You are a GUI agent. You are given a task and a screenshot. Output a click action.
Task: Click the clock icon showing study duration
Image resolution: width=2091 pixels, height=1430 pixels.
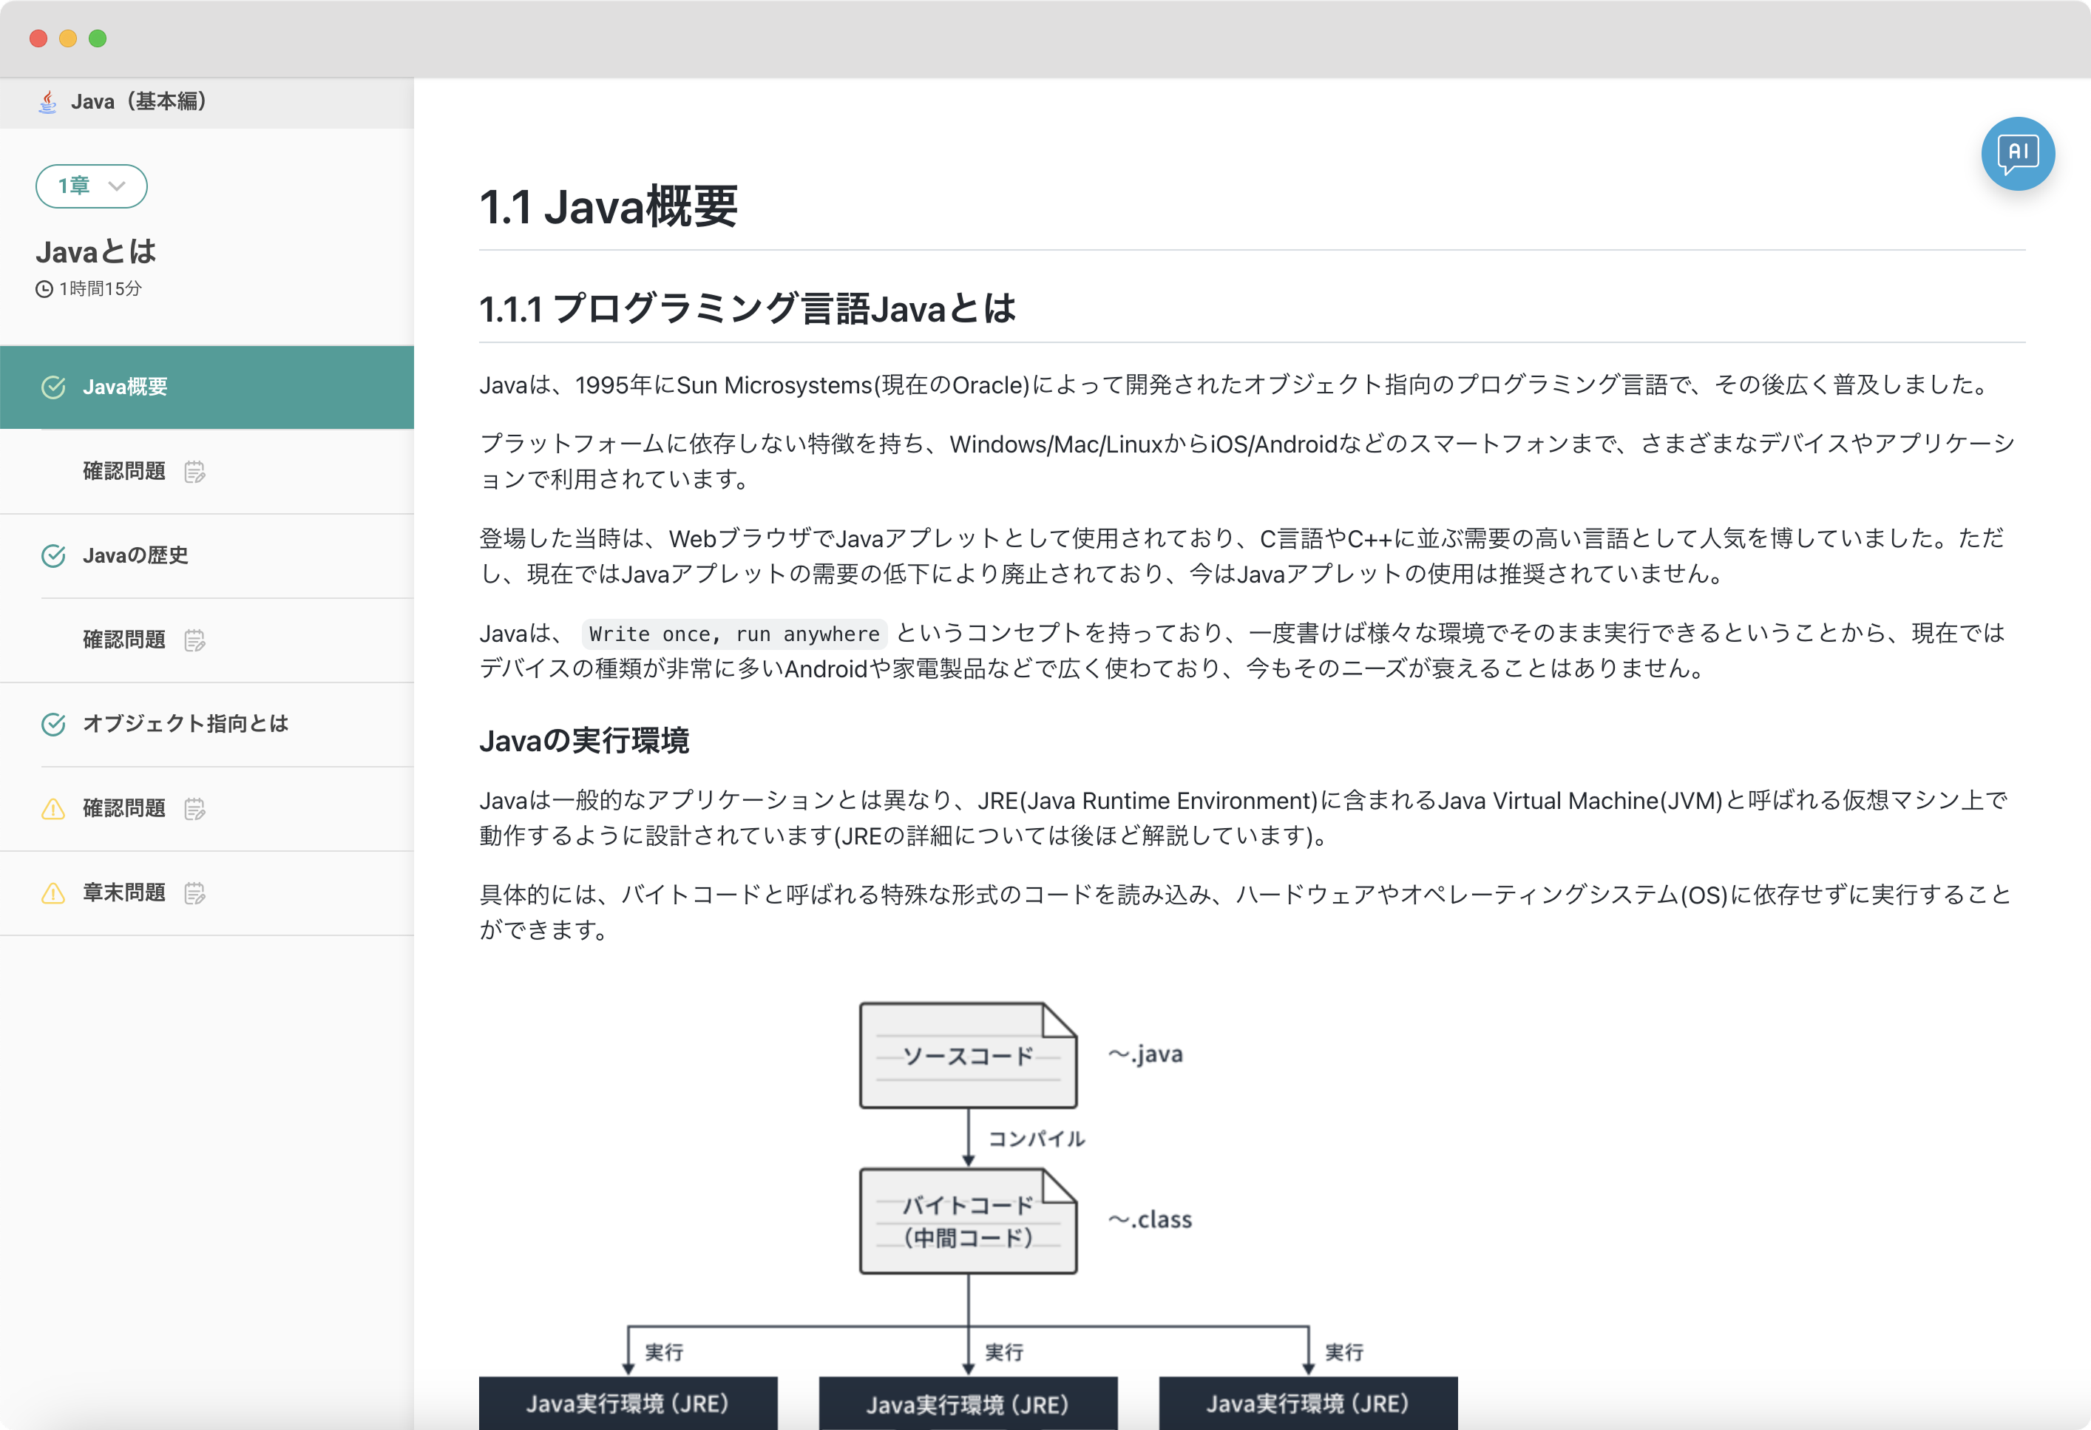point(44,289)
